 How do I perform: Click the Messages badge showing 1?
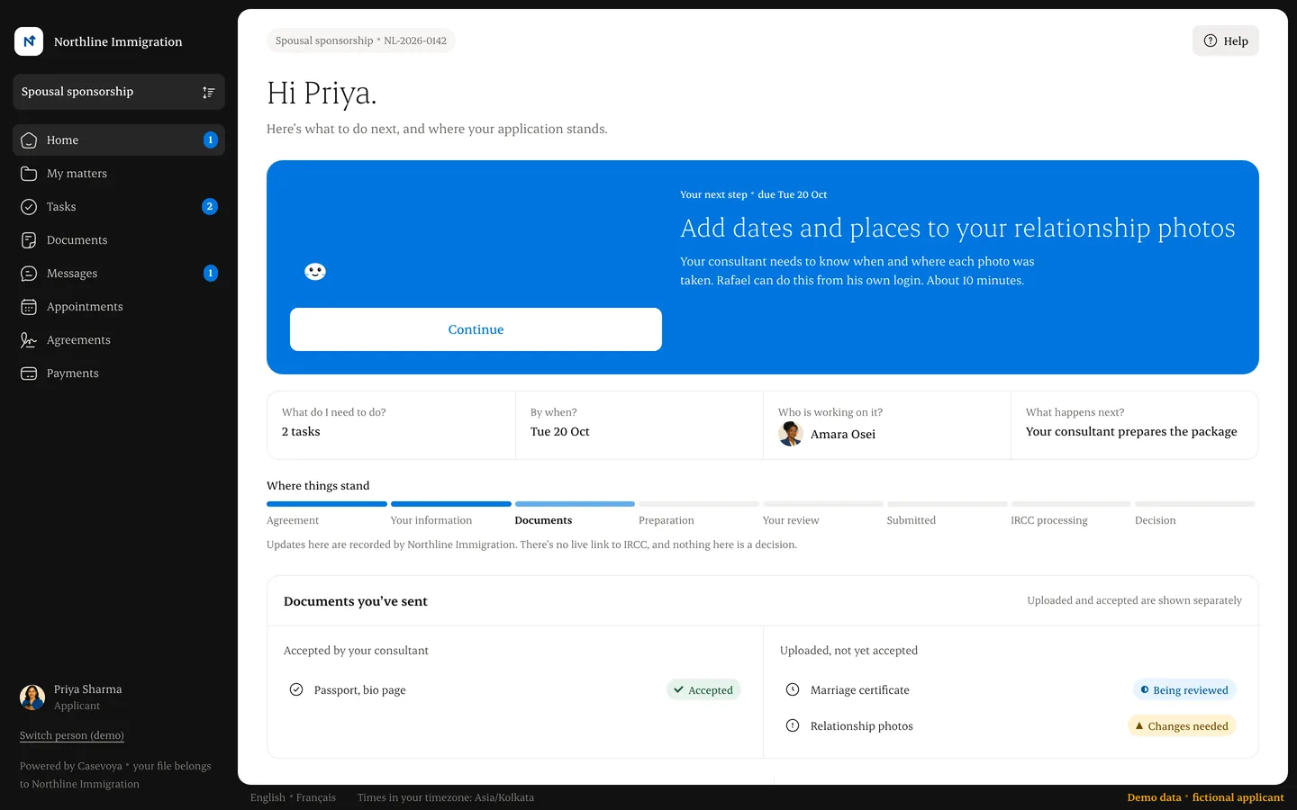211,274
